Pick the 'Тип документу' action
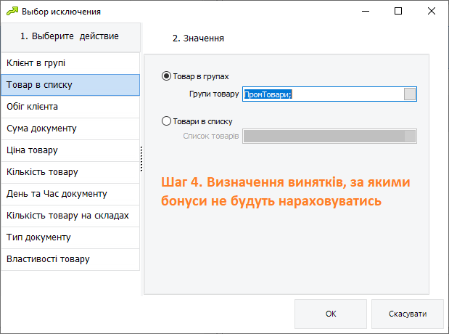 point(70,237)
